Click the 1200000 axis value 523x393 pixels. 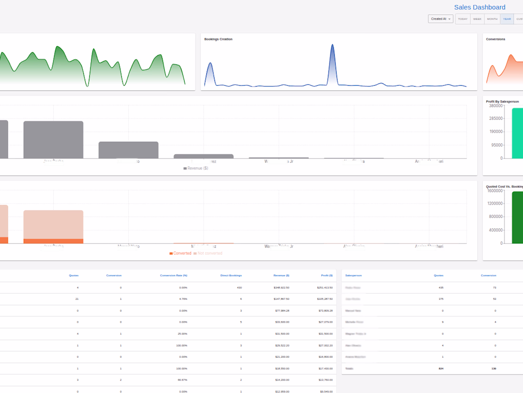click(x=494, y=203)
